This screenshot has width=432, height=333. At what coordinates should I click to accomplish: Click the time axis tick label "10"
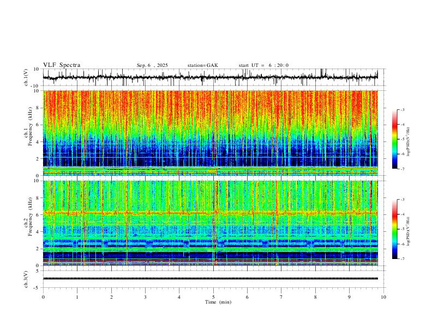[x=383, y=297]
